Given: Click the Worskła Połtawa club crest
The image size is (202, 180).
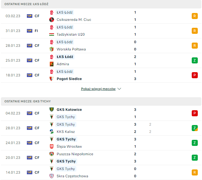Looking at the screenshot, I should [51, 49].
